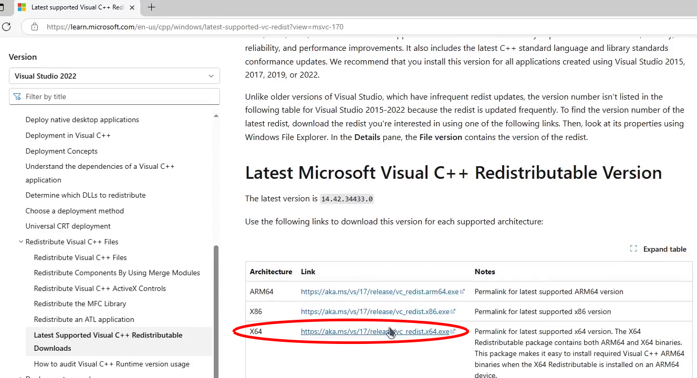The width and height of the screenshot is (697, 378).
Task: Open Understand the dependencies of a Visual C++ application
Action: pos(100,173)
